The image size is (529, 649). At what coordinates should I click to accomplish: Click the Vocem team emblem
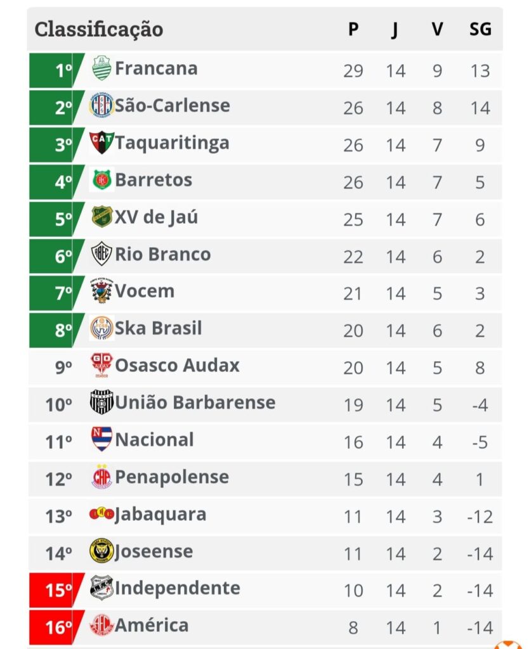[101, 290]
